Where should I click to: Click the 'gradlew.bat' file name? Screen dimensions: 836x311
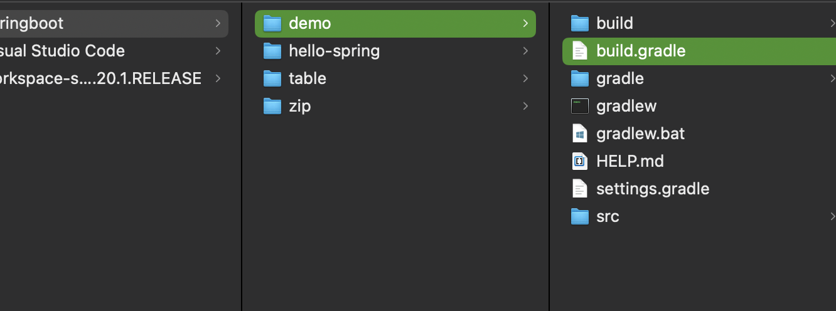pyautogui.click(x=640, y=134)
